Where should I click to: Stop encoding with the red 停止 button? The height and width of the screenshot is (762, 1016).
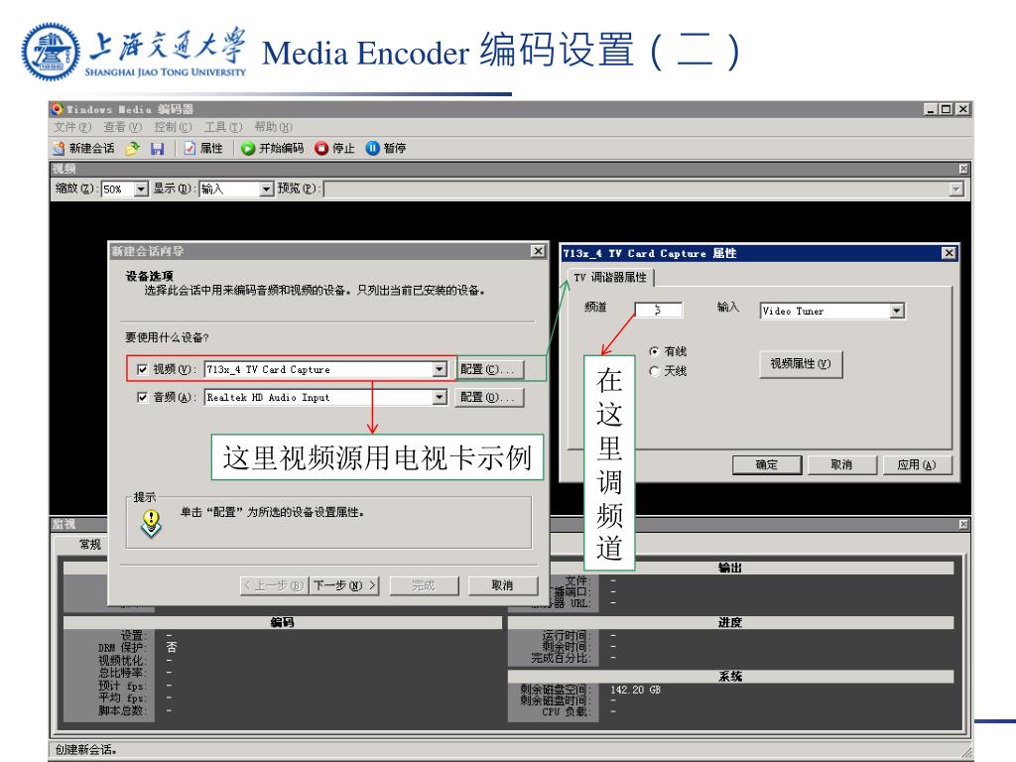tap(334, 149)
